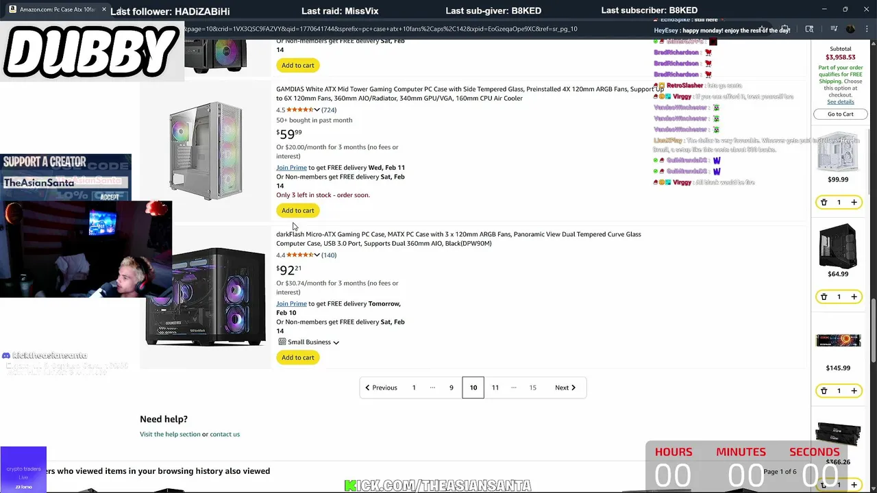The width and height of the screenshot is (877, 493).
Task: Remove the $99.99 white case from the cart
Action: pyautogui.click(x=824, y=203)
